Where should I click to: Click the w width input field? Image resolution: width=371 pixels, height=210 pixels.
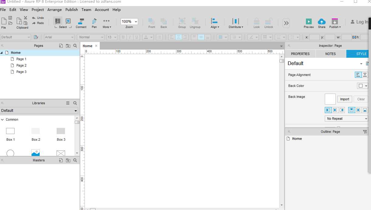click(x=346, y=37)
